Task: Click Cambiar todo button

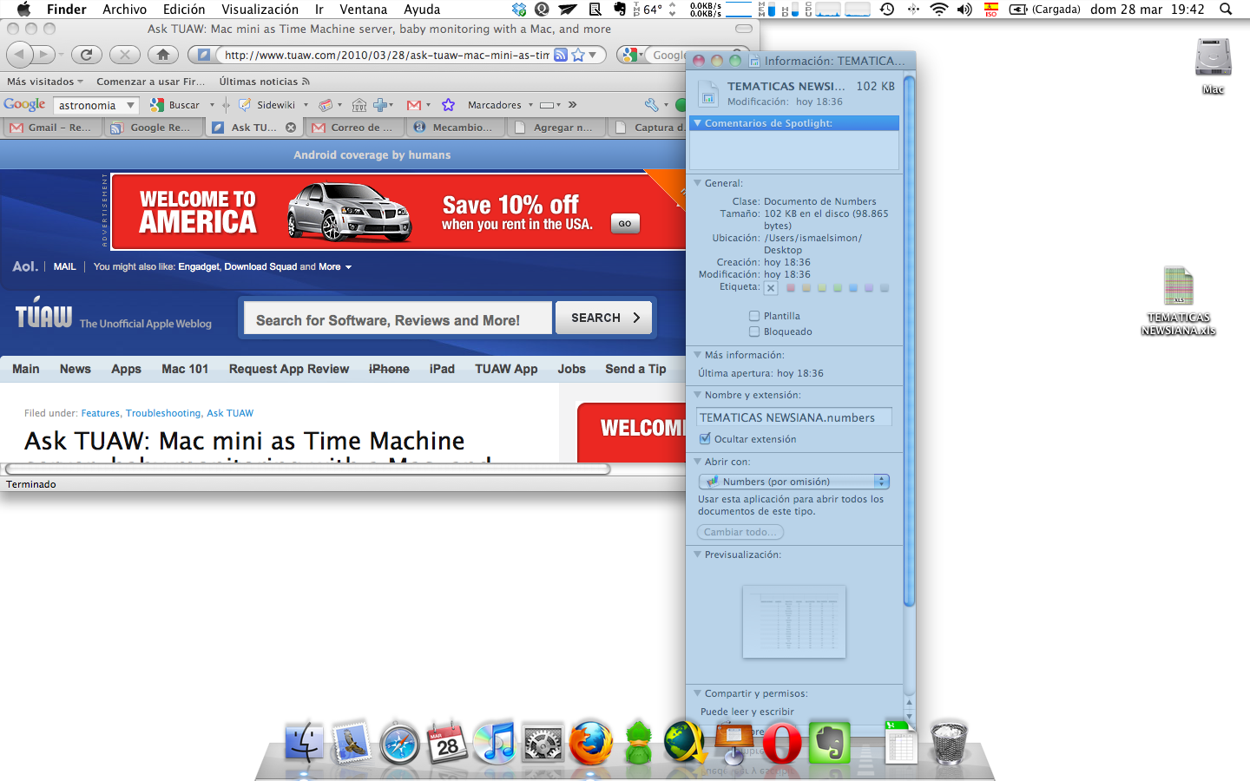Action: [740, 532]
